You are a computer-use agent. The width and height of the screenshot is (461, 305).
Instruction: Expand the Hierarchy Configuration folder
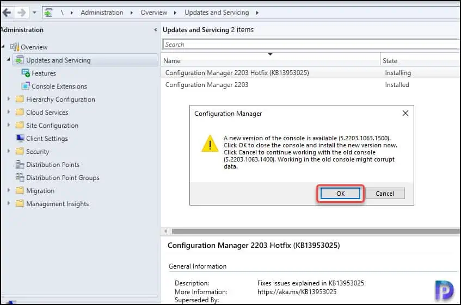[x=9, y=99]
